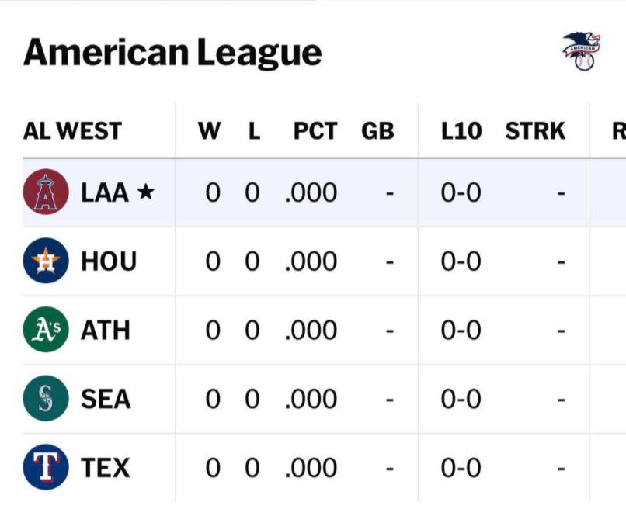Click the Texas Rangers logo

47,467
